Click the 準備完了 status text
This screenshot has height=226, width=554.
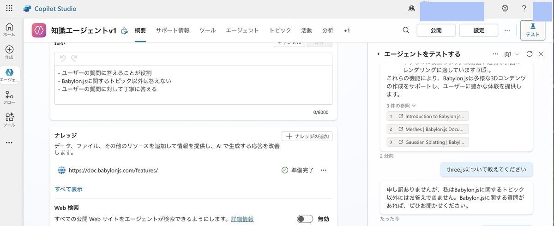click(302, 170)
